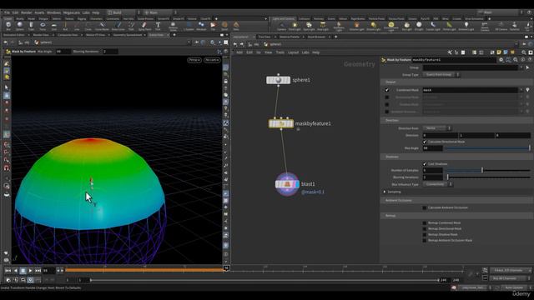The width and height of the screenshot is (534, 300).
Task: Click the network editor search icon
Action: [524, 52]
